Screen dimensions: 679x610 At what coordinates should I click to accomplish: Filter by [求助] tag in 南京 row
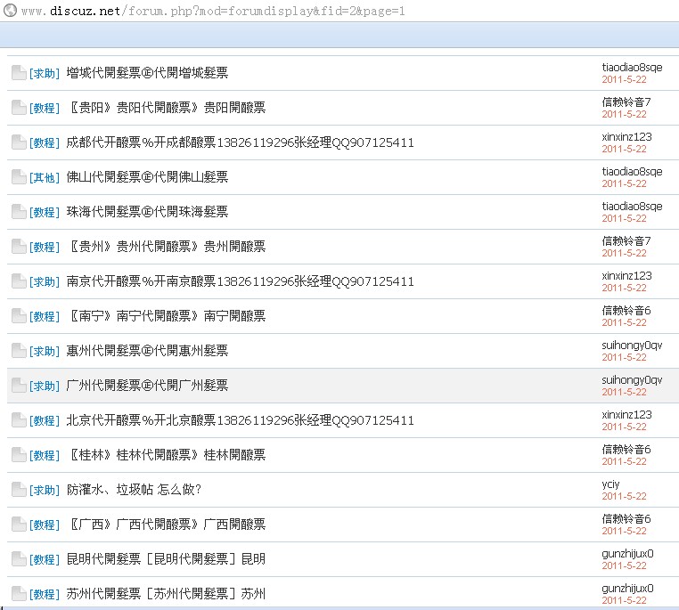(x=45, y=281)
